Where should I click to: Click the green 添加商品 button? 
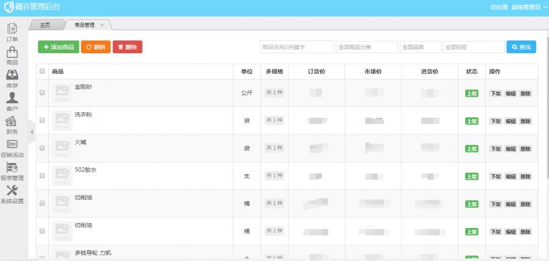pos(58,47)
